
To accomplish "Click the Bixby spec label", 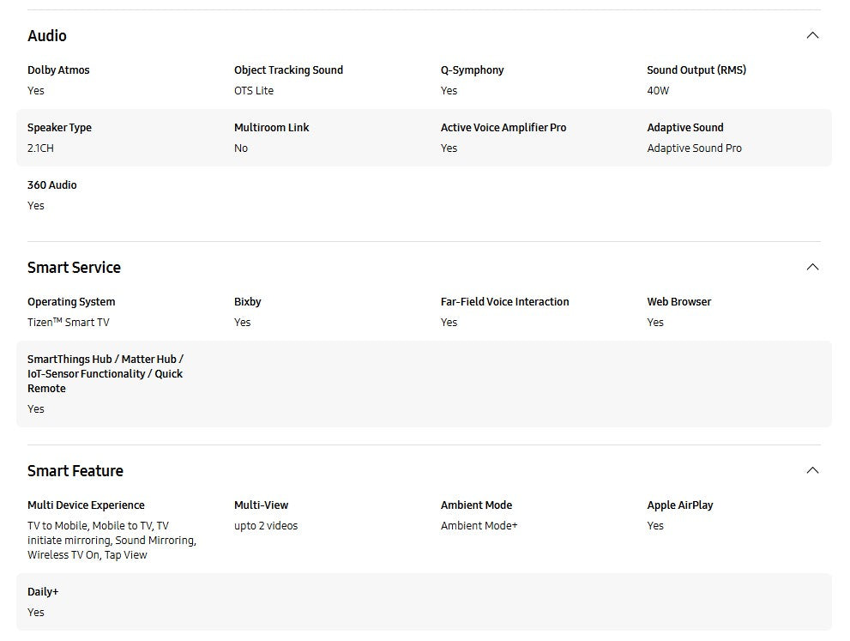I will [247, 302].
